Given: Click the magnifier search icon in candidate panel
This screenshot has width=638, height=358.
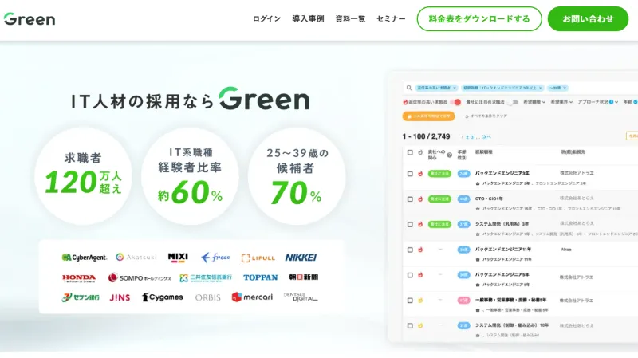Looking at the screenshot, I should click(409, 88).
